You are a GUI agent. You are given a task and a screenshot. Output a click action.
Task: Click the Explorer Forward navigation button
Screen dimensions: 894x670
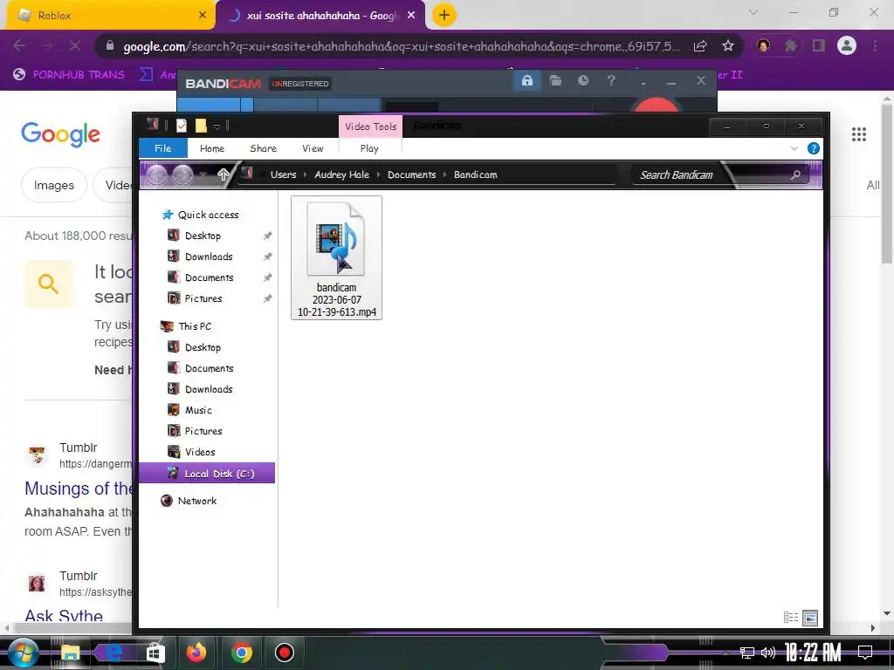point(183,174)
